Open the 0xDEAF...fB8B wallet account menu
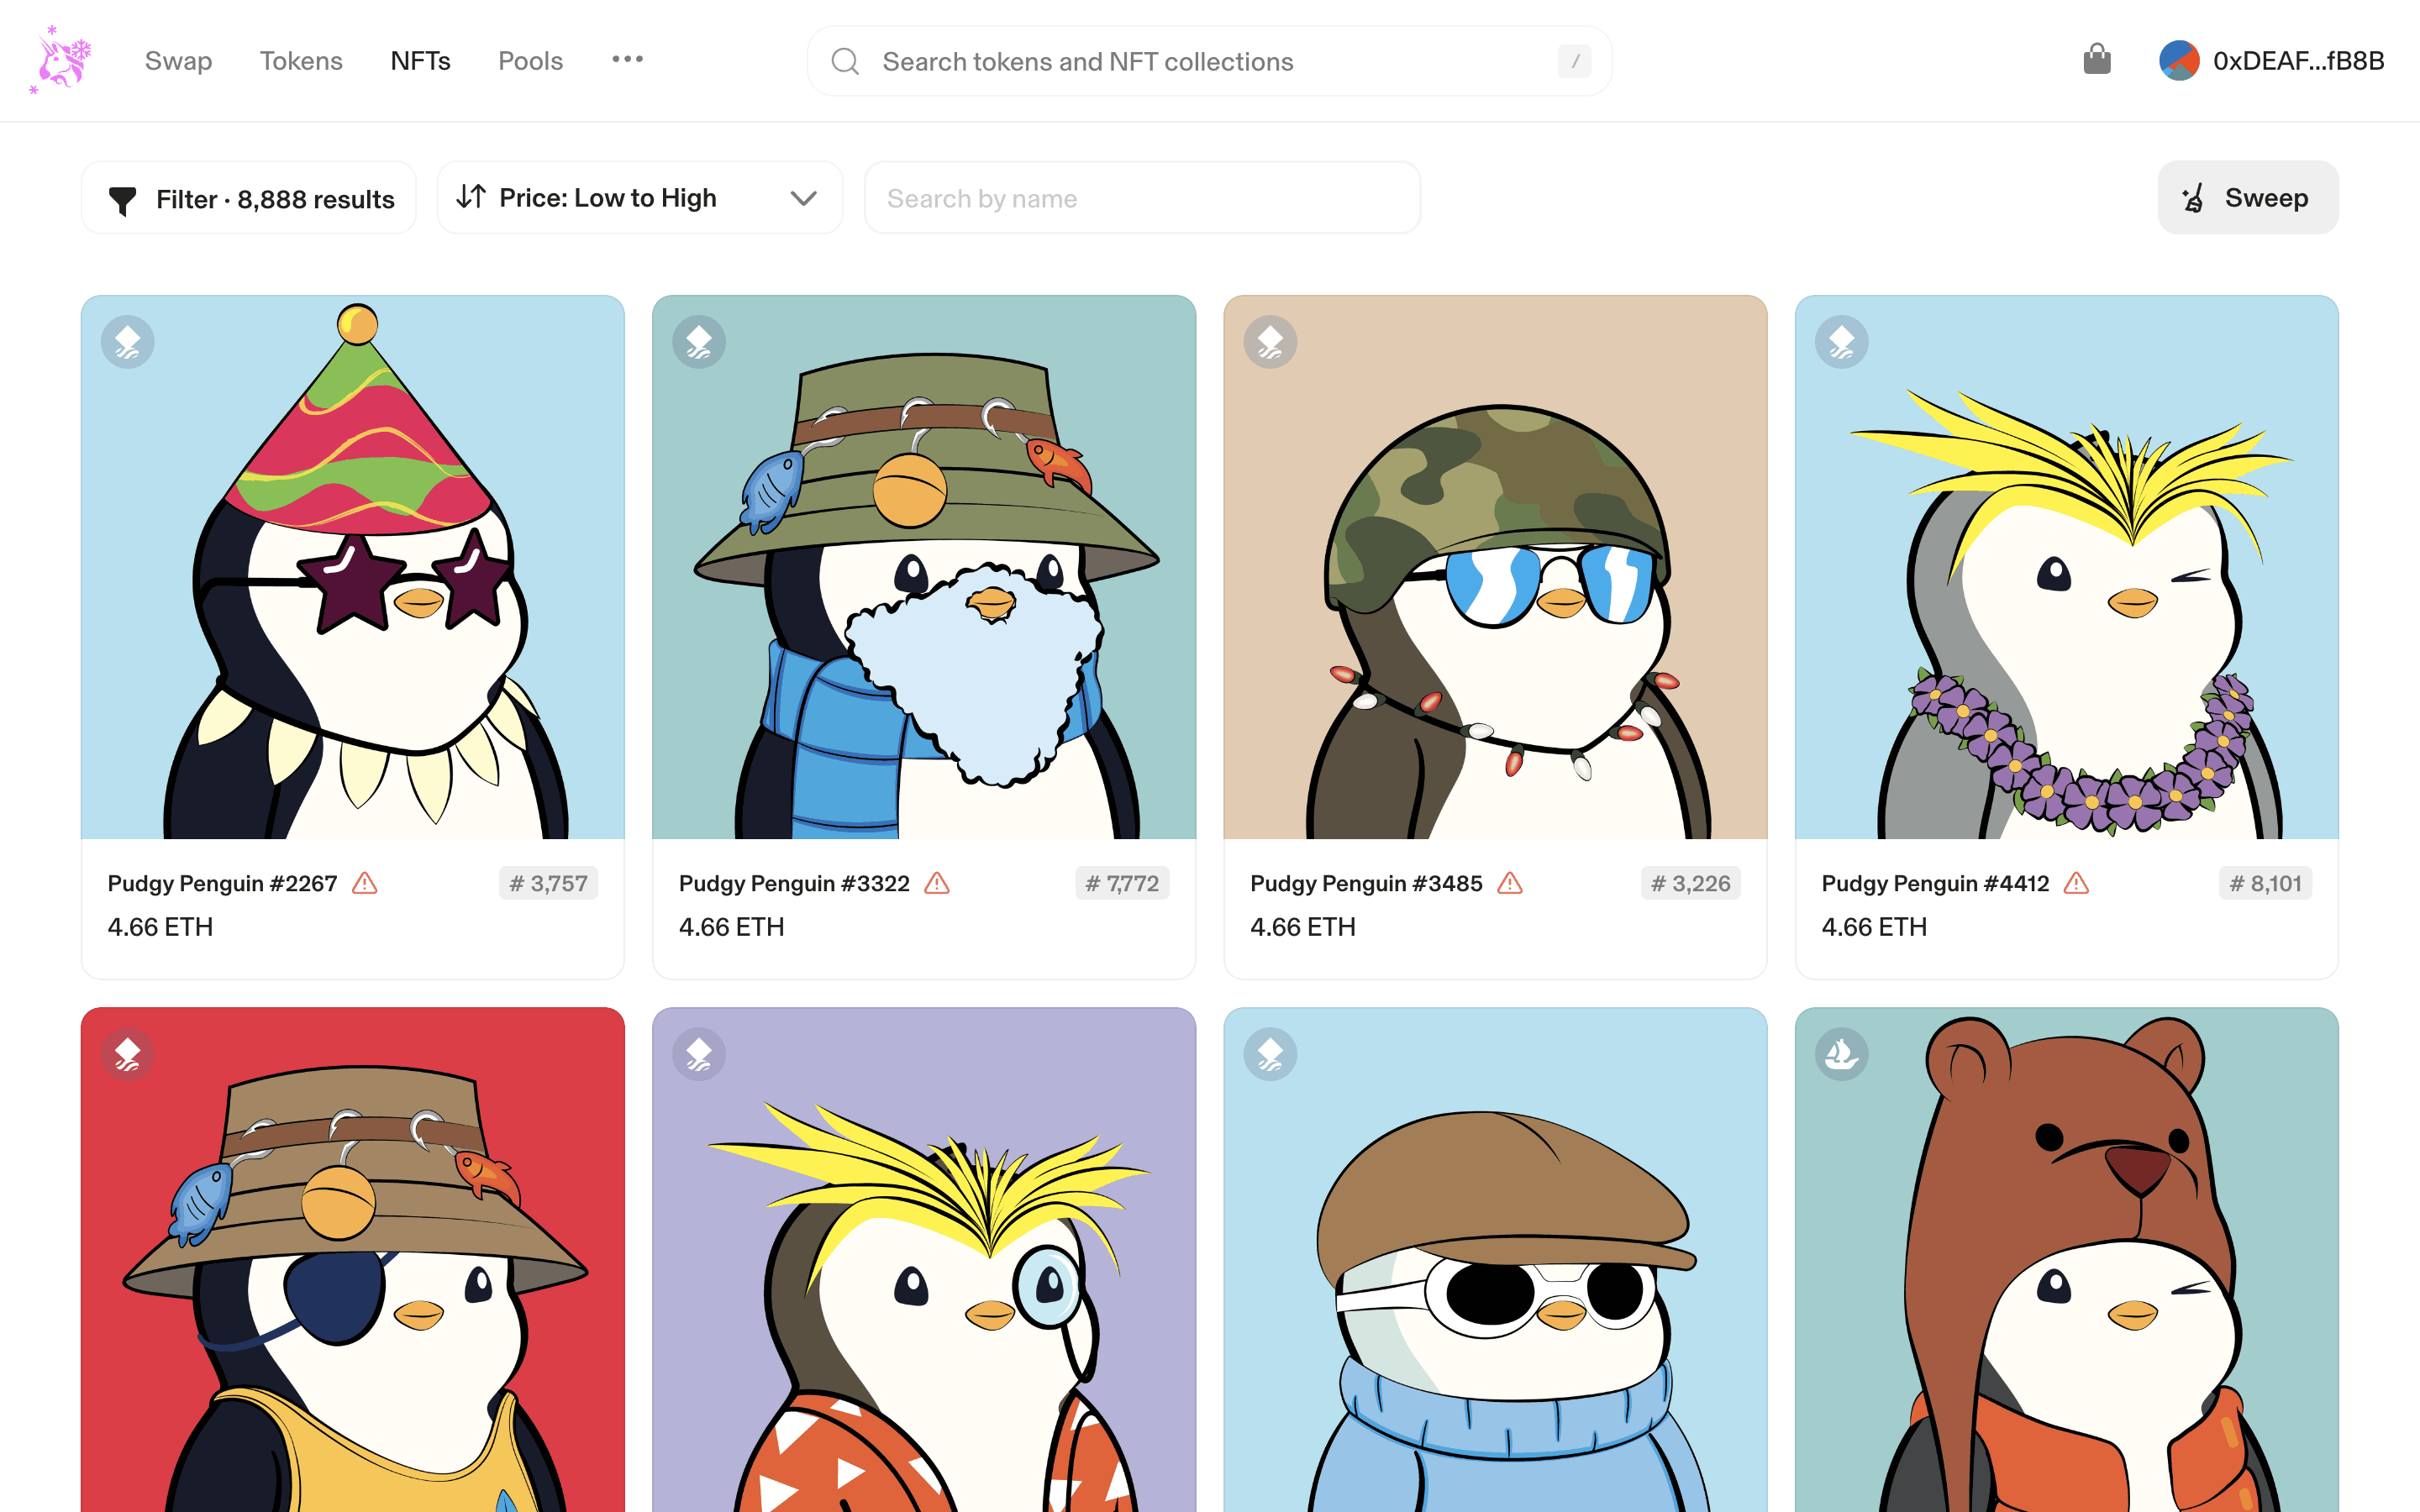 coord(2297,61)
